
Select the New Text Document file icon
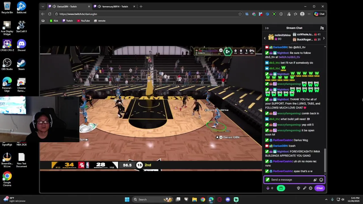(22, 160)
